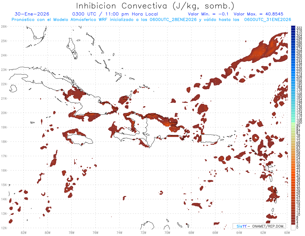Click the '20' color scale value
Image resolution: width=305 pixels, height=236 pixels.
(298, 202)
